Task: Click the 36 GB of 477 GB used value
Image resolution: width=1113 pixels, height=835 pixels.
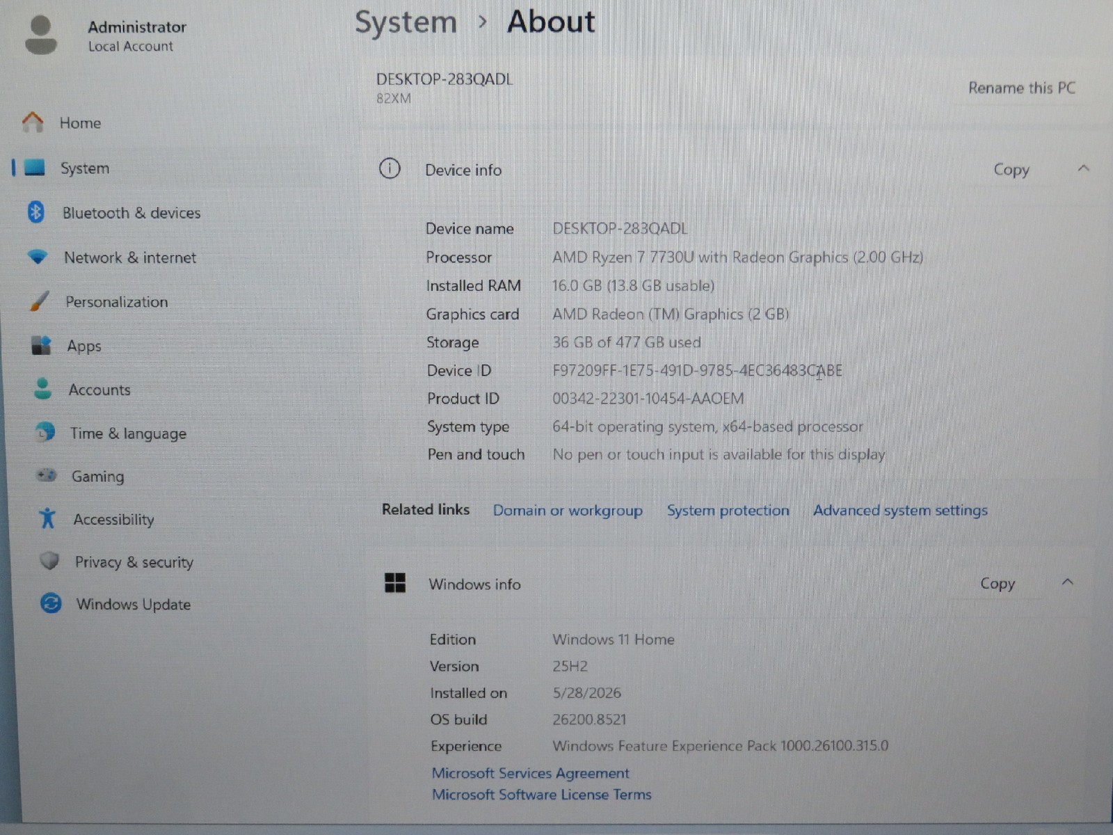Action: pyautogui.click(x=626, y=342)
